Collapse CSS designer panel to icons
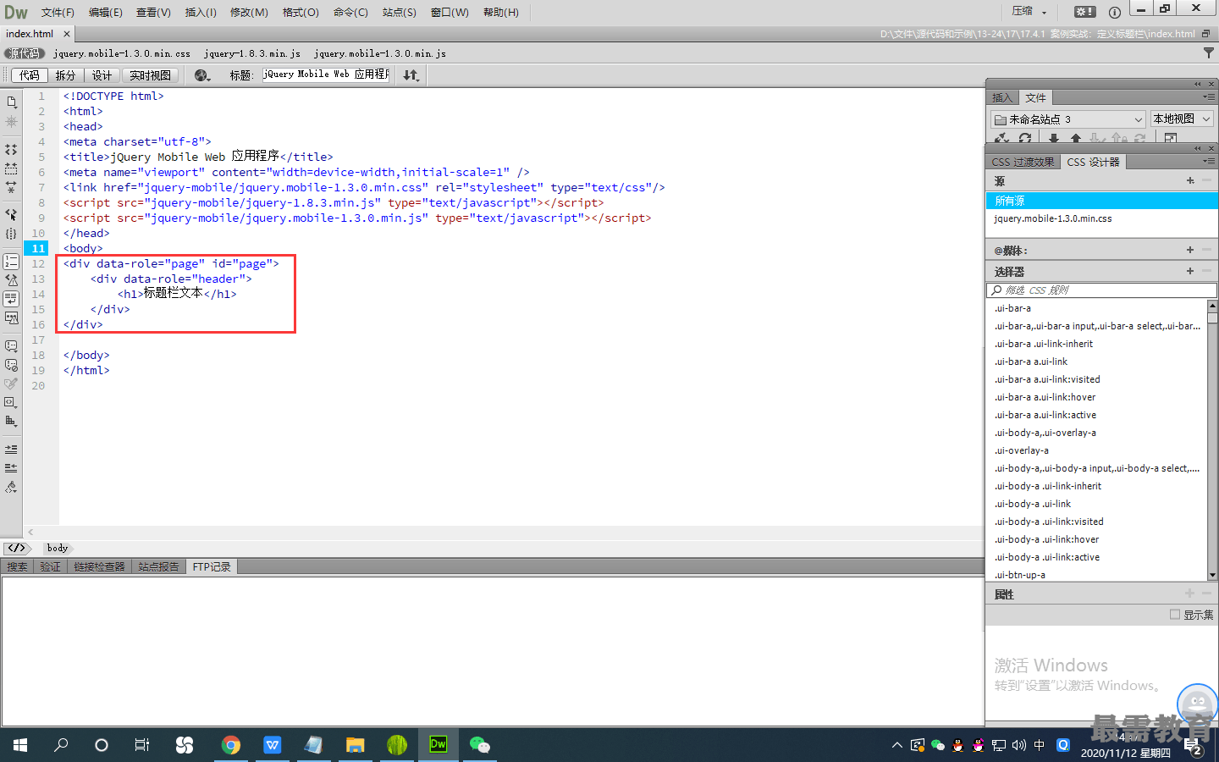The width and height of the screenshot is (1219, 762). (1197, 148)
